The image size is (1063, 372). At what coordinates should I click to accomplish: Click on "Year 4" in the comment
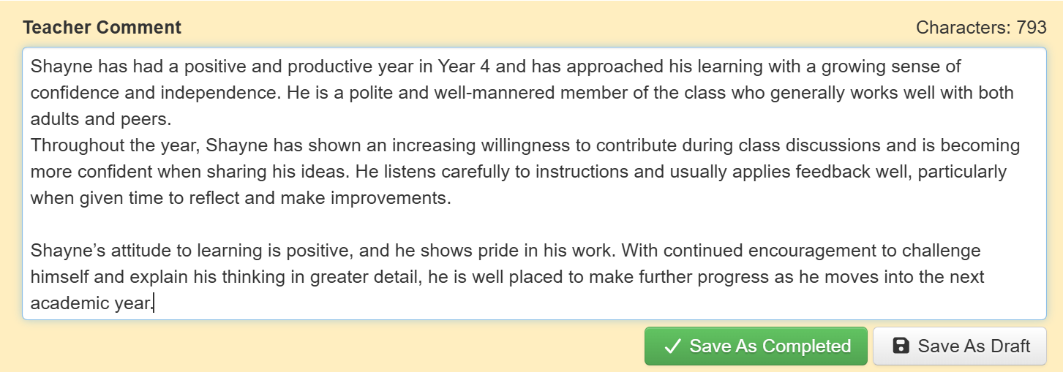tap(465, 67)
